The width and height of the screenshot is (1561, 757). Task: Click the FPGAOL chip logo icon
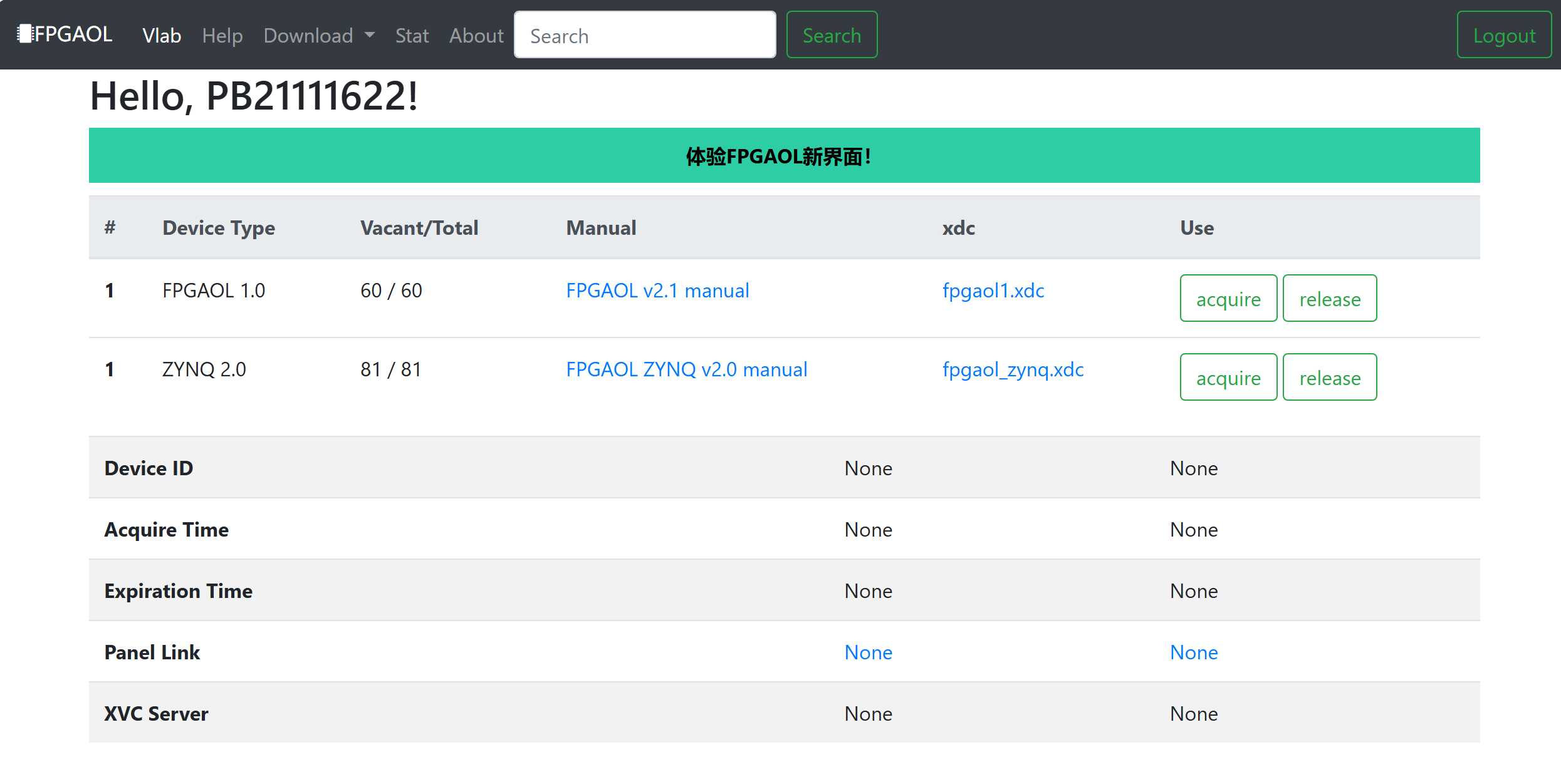coord(24,34)
